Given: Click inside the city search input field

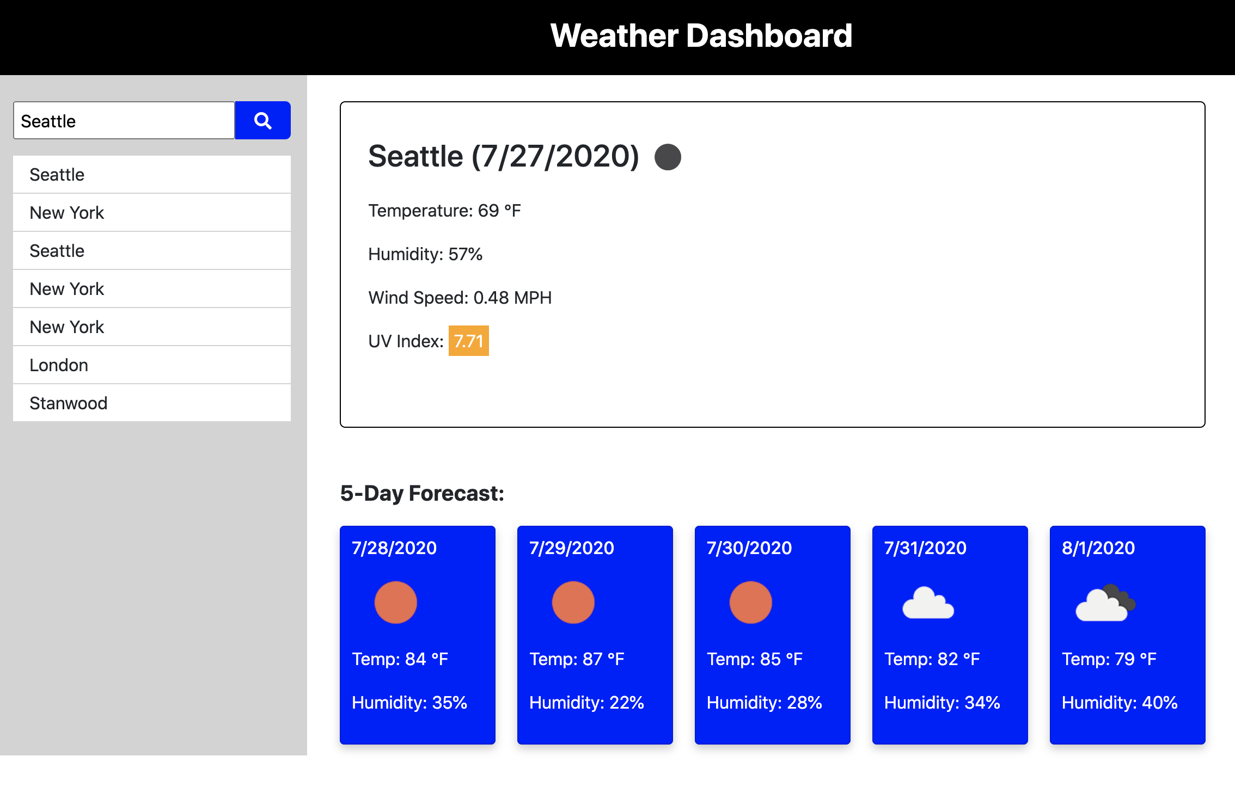Looking at the screenshot, I should [x=124, y=120].
